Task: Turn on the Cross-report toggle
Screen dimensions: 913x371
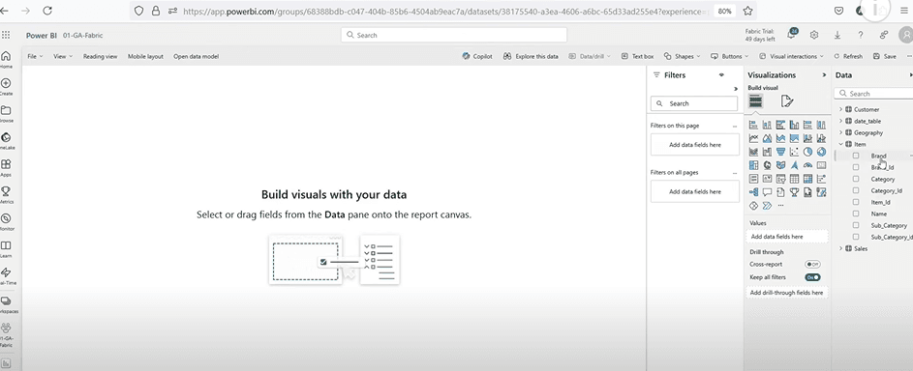Action: [813, 264]
